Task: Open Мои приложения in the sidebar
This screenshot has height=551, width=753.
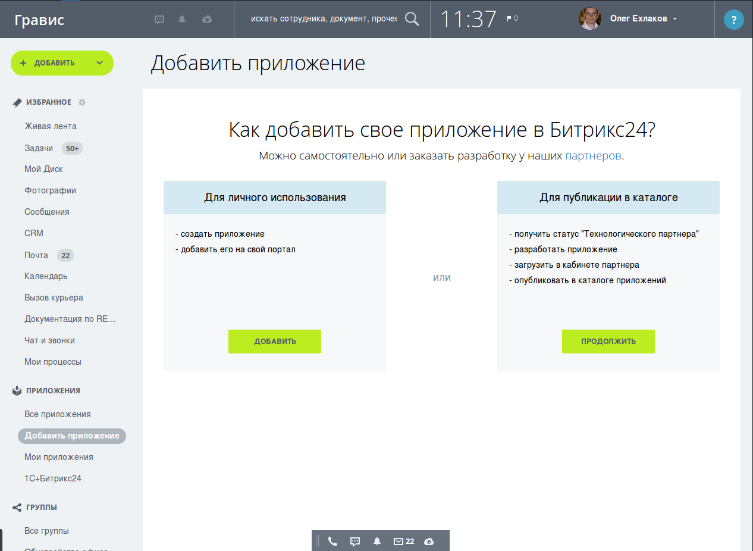Action: click(59, 457)
